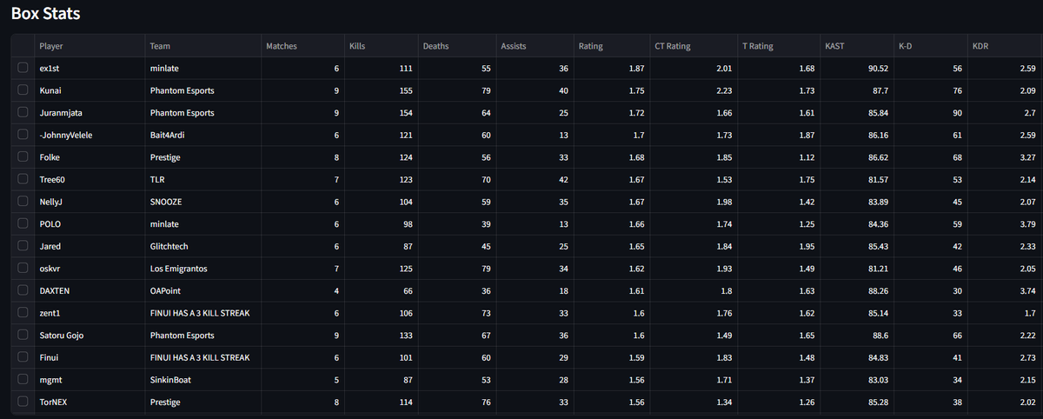
Task: Click the Deaths column header
Action: (x=456, y=46)
